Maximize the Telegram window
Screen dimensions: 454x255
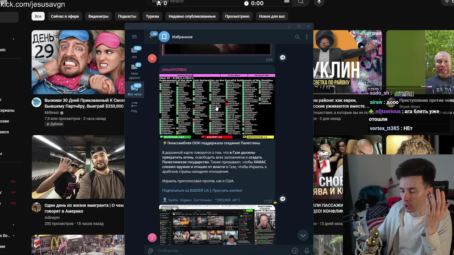tap(299, 26)
